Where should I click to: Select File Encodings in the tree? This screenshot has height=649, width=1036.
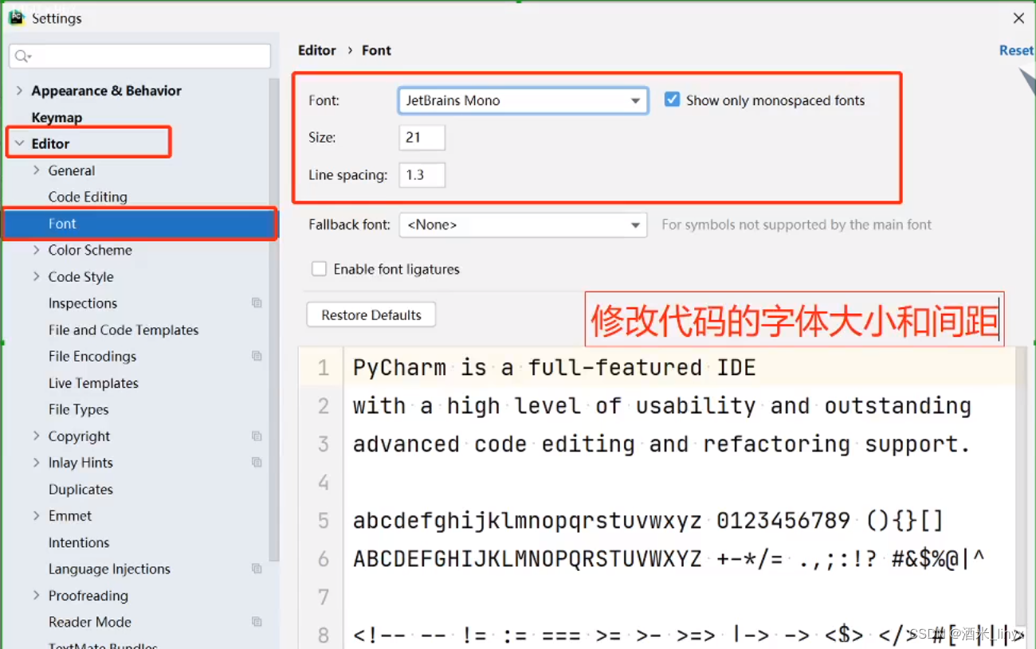(92, 356)
